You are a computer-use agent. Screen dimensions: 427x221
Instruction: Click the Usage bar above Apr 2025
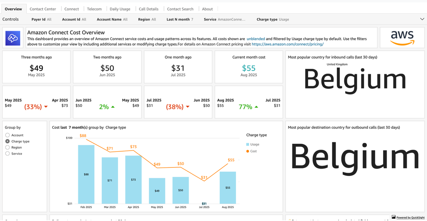tap(133, 180)
